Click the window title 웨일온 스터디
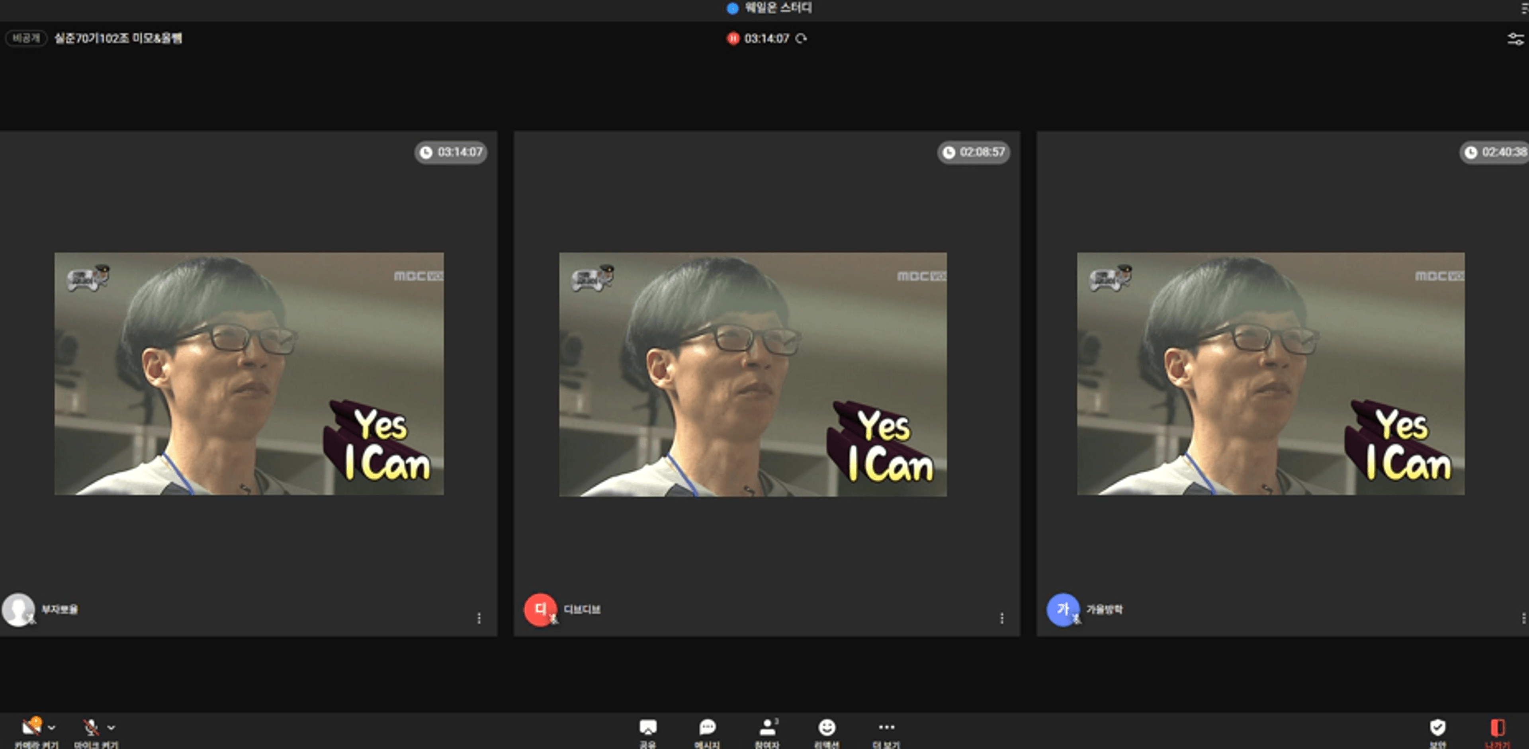Image resolution: width=1529 pixels, height=749 pixels. pos(778,8)
